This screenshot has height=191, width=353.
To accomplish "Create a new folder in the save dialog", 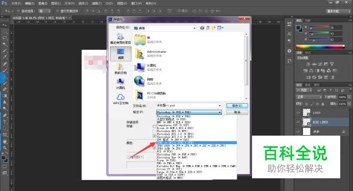I will pos(213,28).
